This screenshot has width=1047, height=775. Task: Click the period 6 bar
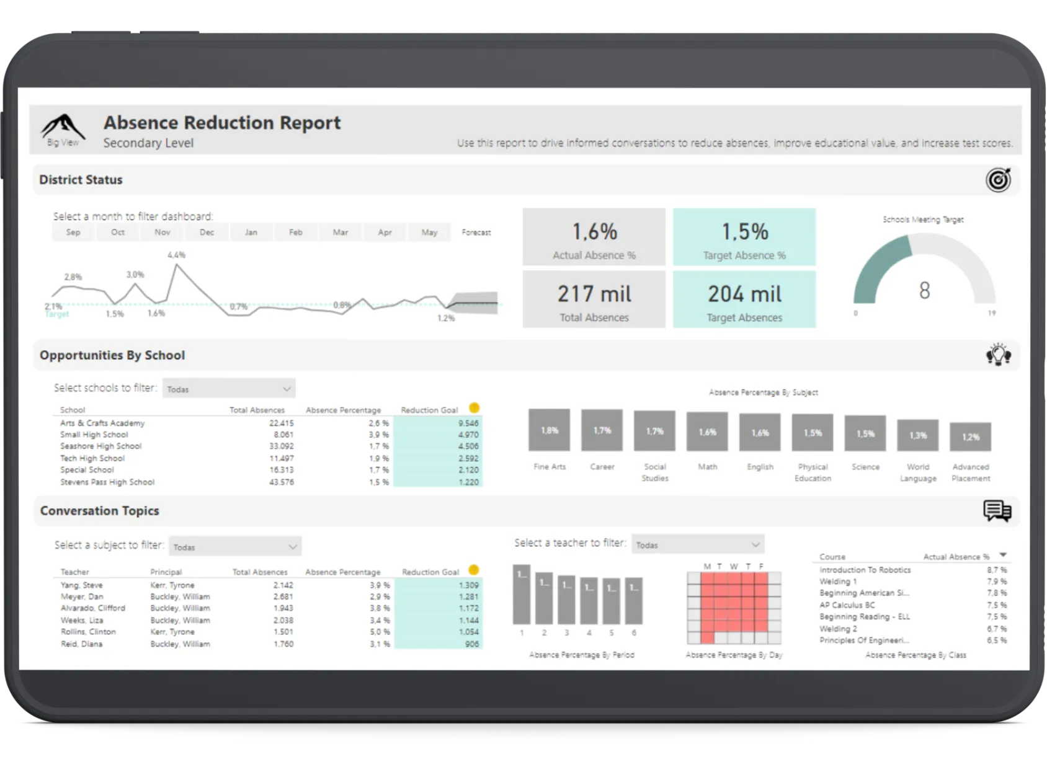tap(633, 601)
